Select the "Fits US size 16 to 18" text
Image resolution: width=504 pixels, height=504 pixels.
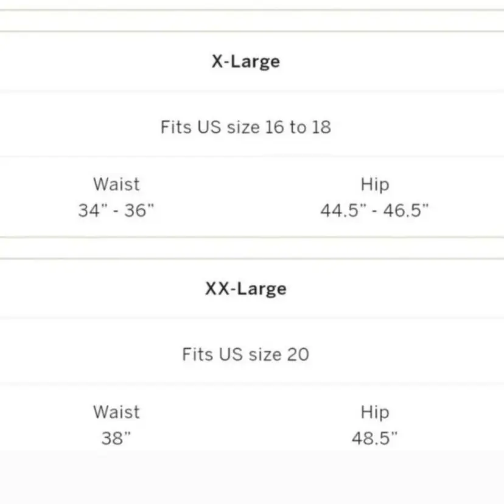pos(246,127)
